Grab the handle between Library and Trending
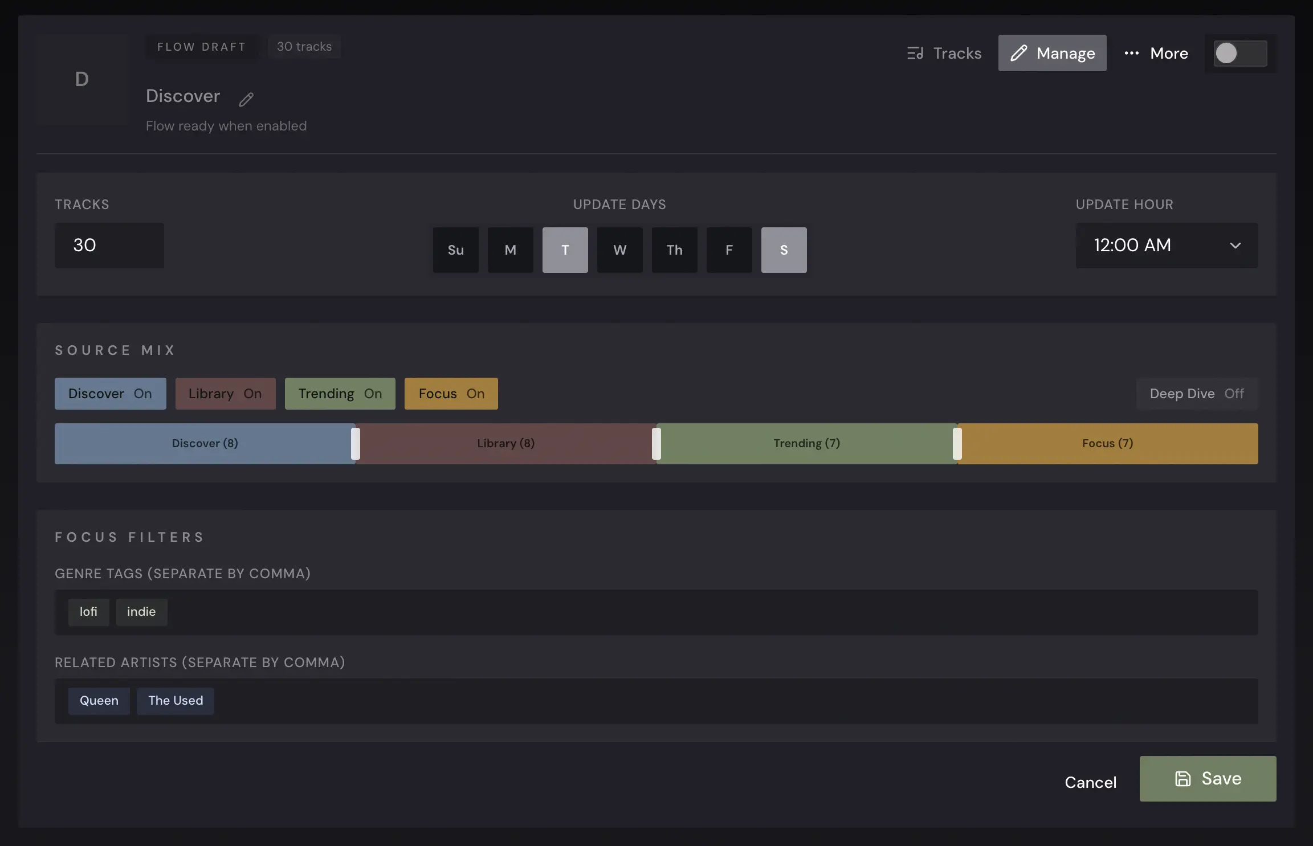The width and height of the screenshot is (1313, 846). (x=656, y=443)
